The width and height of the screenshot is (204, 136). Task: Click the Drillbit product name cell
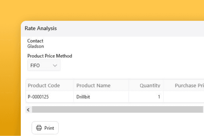(x=101, y=97)
